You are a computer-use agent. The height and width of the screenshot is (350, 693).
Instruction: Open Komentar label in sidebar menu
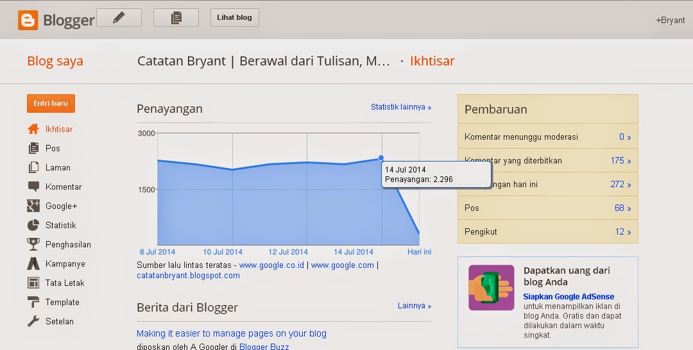click(x=63, y=187)
